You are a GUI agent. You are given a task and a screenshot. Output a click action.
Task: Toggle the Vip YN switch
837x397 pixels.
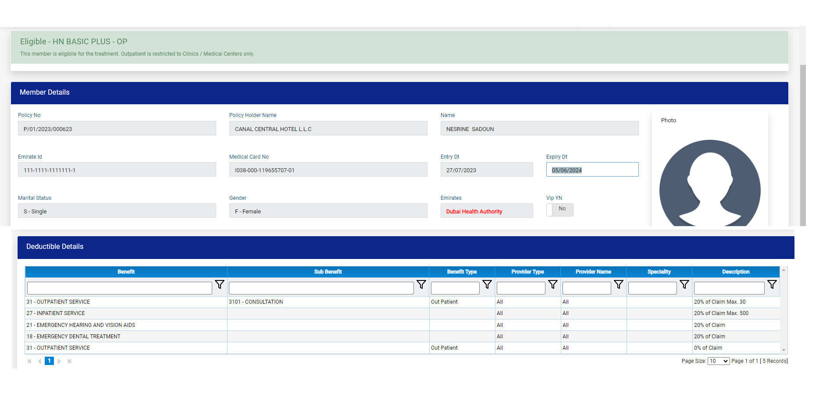tap(559, 209)
